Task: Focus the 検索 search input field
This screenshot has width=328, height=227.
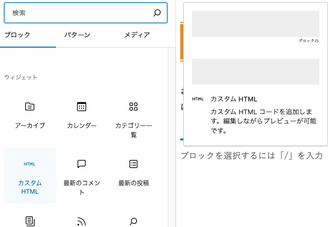Action: click(86, 13)
